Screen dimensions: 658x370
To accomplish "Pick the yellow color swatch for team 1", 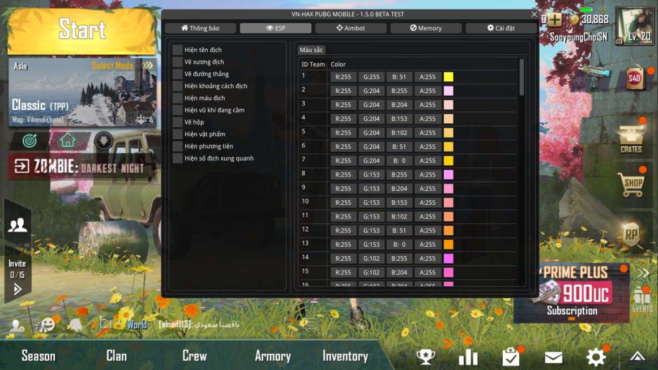I will tap(448, 77).
